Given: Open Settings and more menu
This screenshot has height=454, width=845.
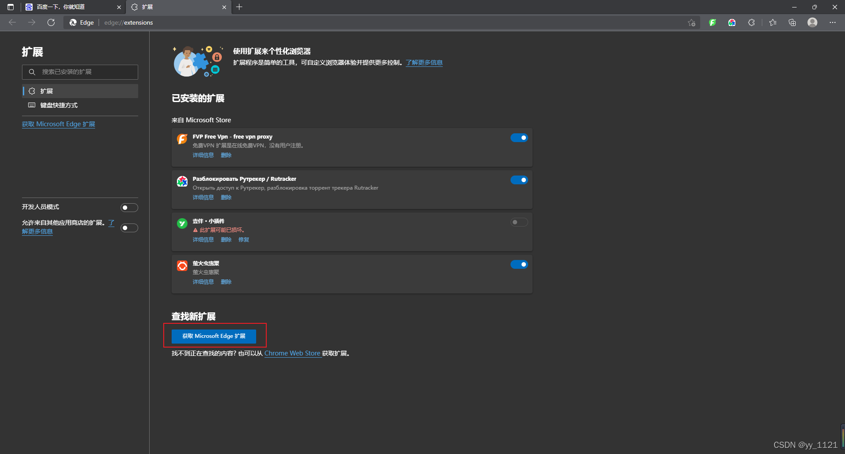Looking at the screenshot, I should coord(833,22).
